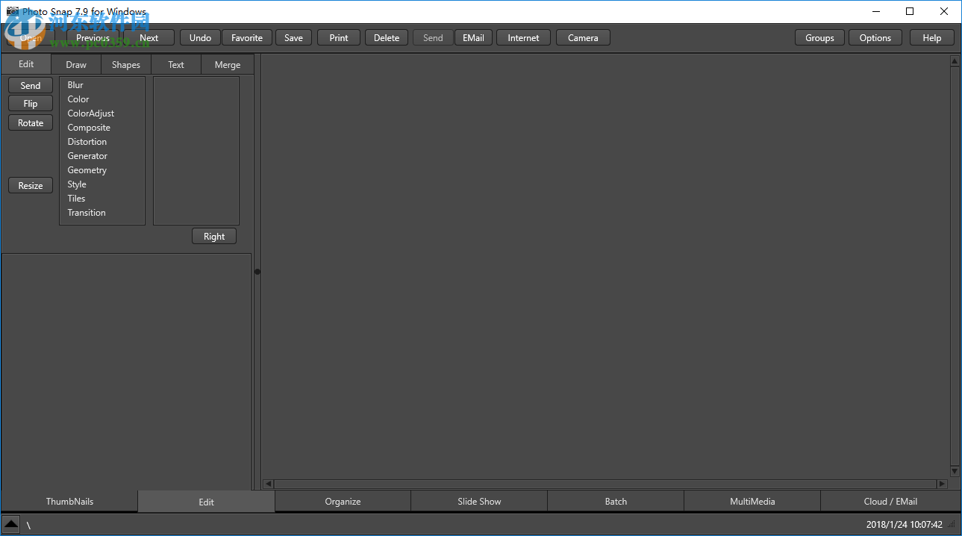The height and width of the screenshot is (536, 962).
Task: Click the EMail toolbar button
Action: 473,38
